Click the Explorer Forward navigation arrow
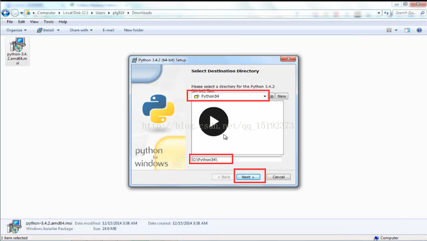The image size is (427, 241). (15, 13)
